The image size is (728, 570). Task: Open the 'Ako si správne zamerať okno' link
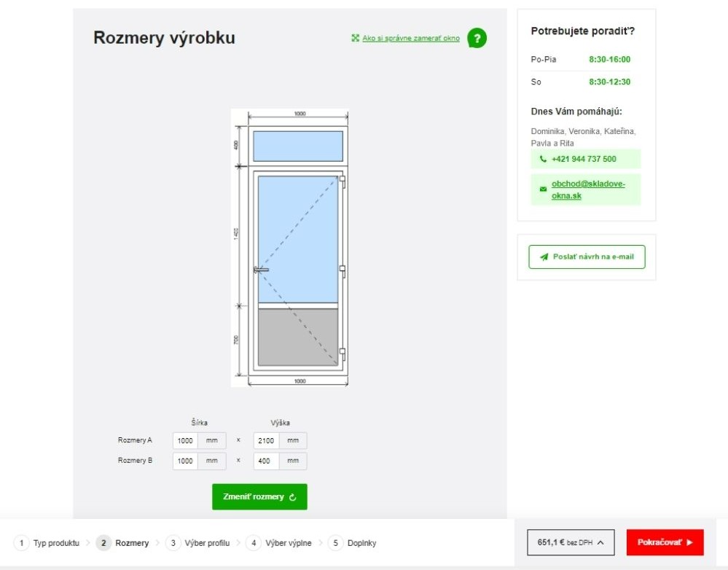411,39
